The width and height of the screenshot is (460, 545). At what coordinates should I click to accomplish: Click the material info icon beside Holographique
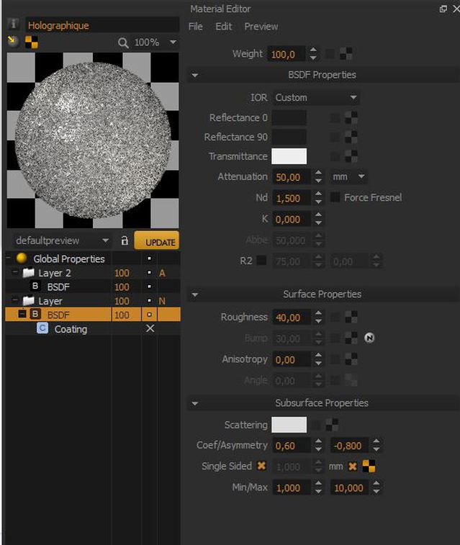[13, 24]
